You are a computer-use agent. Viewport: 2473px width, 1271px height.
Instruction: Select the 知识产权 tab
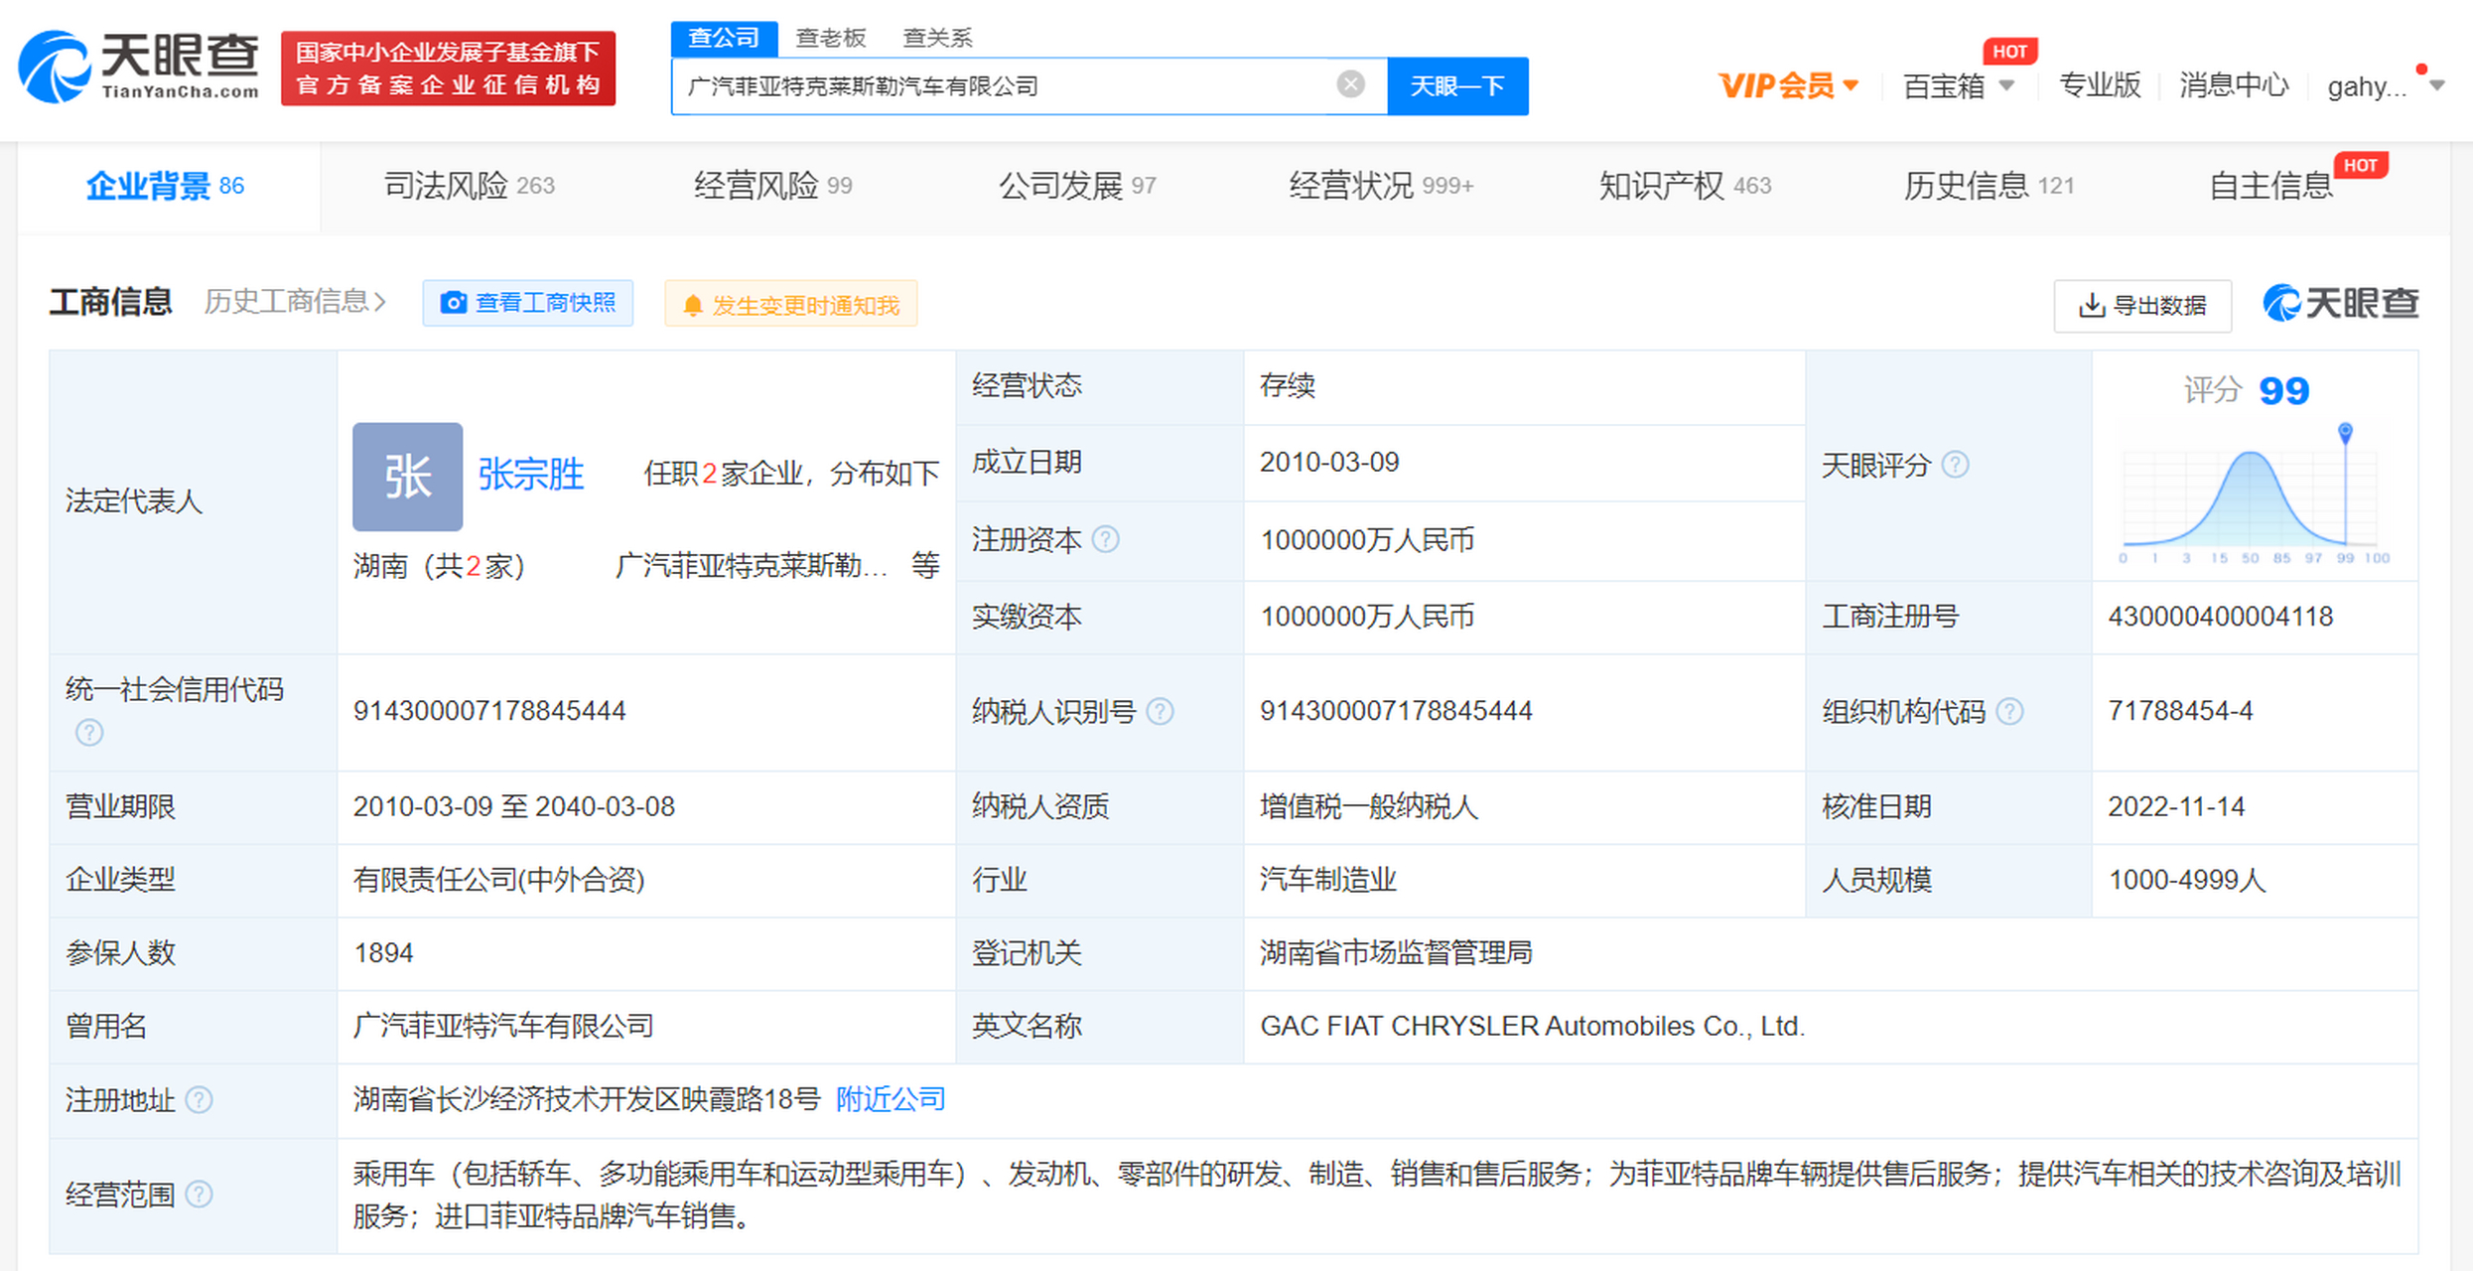1685,186
